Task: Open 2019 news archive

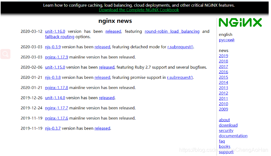Action: click(x=223, y=56)
